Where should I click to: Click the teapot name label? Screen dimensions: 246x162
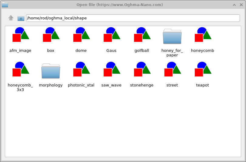pyautogui.click(x=203, y=85)
